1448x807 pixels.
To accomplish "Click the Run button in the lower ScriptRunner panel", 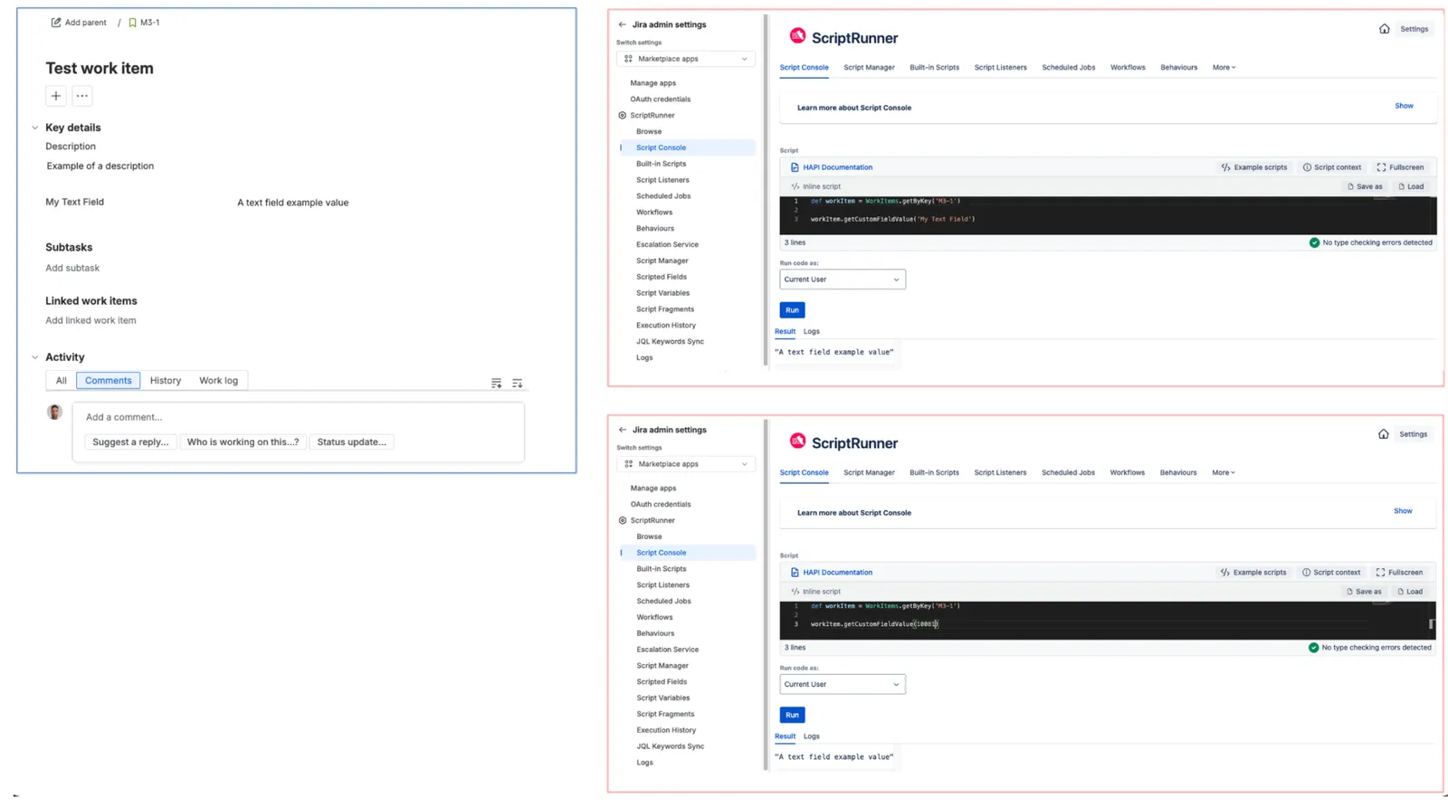I will pyautogui.click(x=792, y=716).
